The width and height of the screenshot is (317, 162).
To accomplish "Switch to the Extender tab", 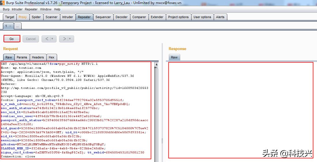I will tap(157, 17).
